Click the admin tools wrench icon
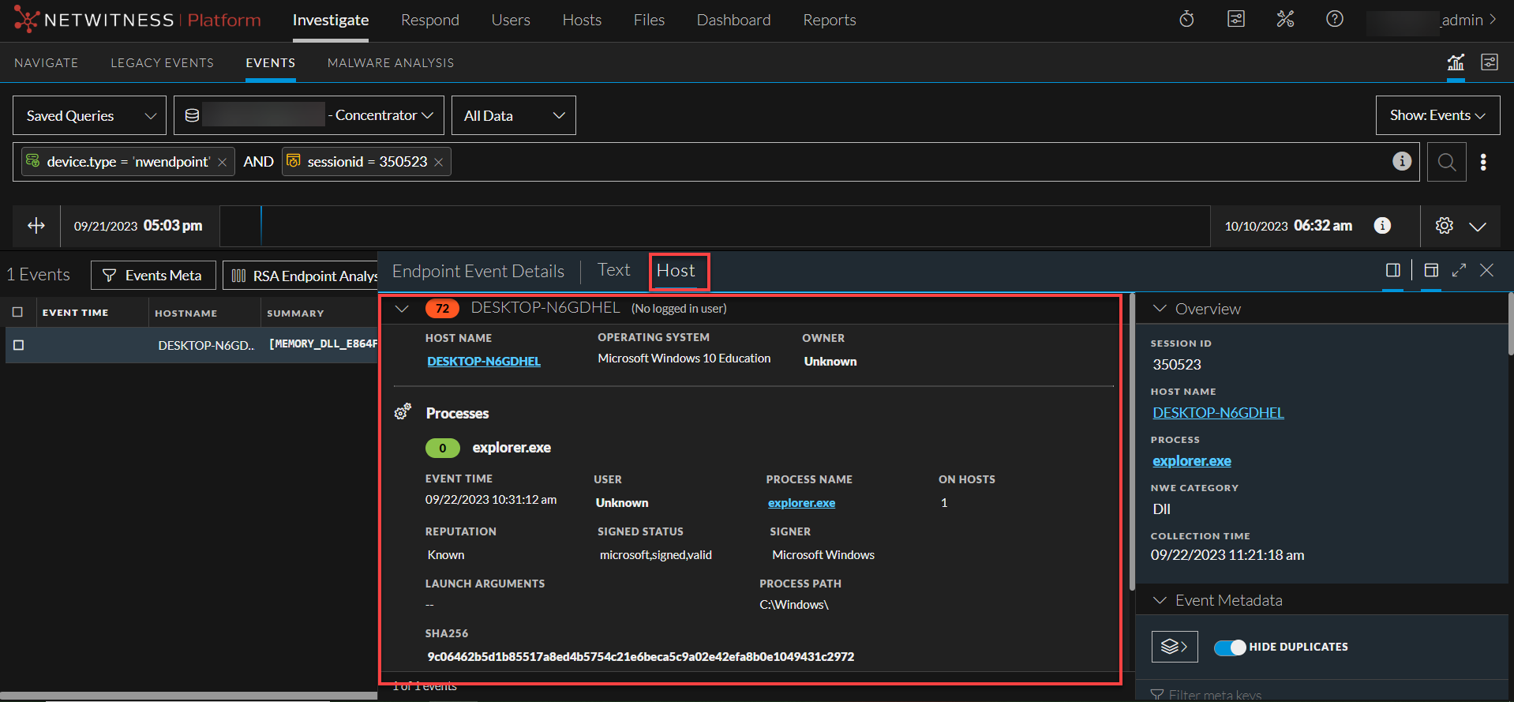This screenshot has height=702, width=1514. click(x=1285, y=20)
